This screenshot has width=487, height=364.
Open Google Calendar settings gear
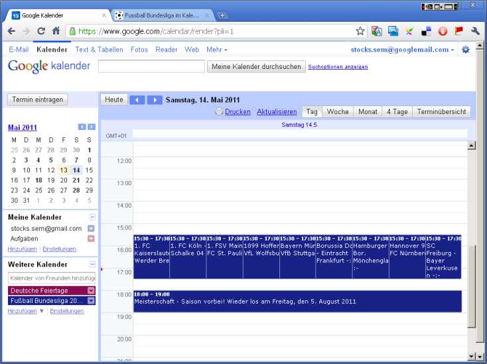click(465, 50)
